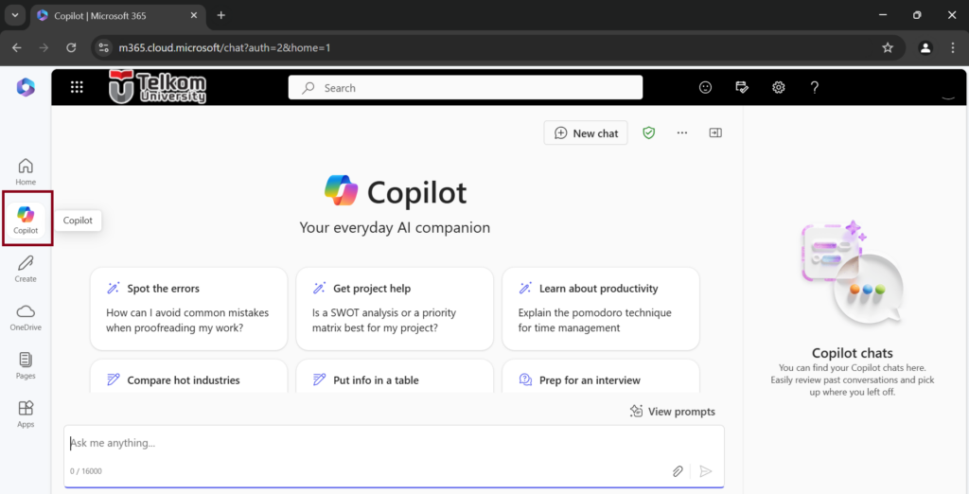Image resolution: width=969 pixels, height=494 pixels.
Task: Expand the more options ellipsis menu
Action: coord(681,133)
